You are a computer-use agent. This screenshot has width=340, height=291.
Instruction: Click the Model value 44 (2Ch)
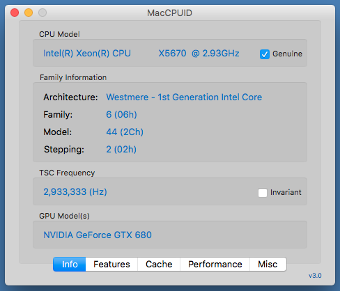pos(125,132)
